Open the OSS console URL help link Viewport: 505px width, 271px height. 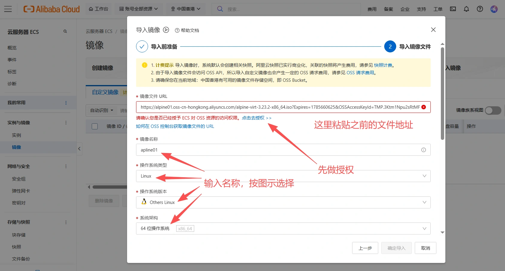tap(175, 126)
